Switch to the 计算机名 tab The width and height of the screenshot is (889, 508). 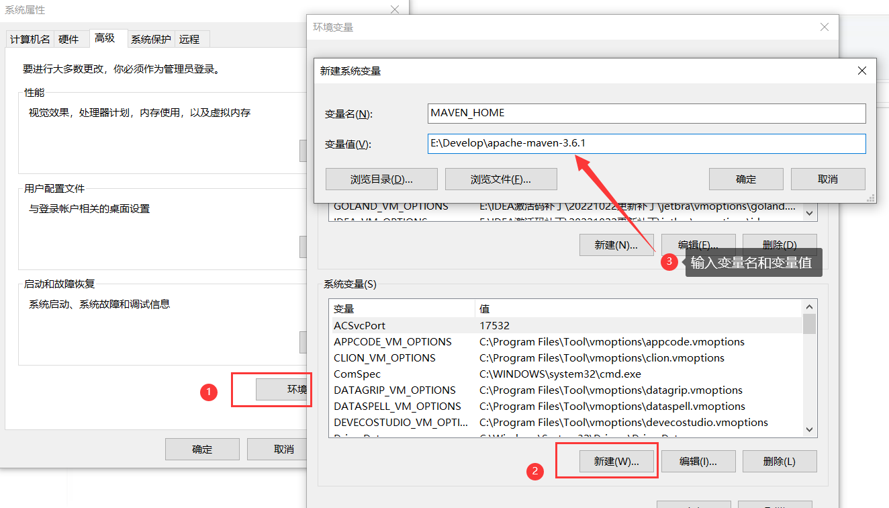(x=30, y=39)
